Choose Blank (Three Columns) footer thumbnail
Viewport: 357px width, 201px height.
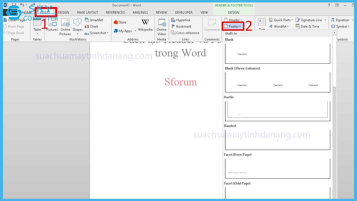click(278, 82)
